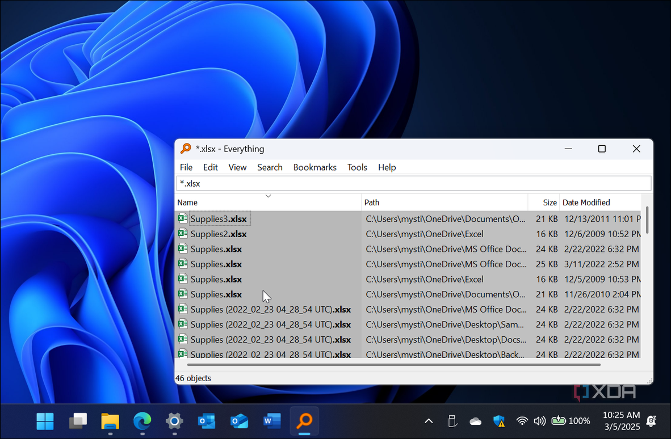
Task: Click the USB safely remove hardware icon
Action: click(x=452, y=421)
